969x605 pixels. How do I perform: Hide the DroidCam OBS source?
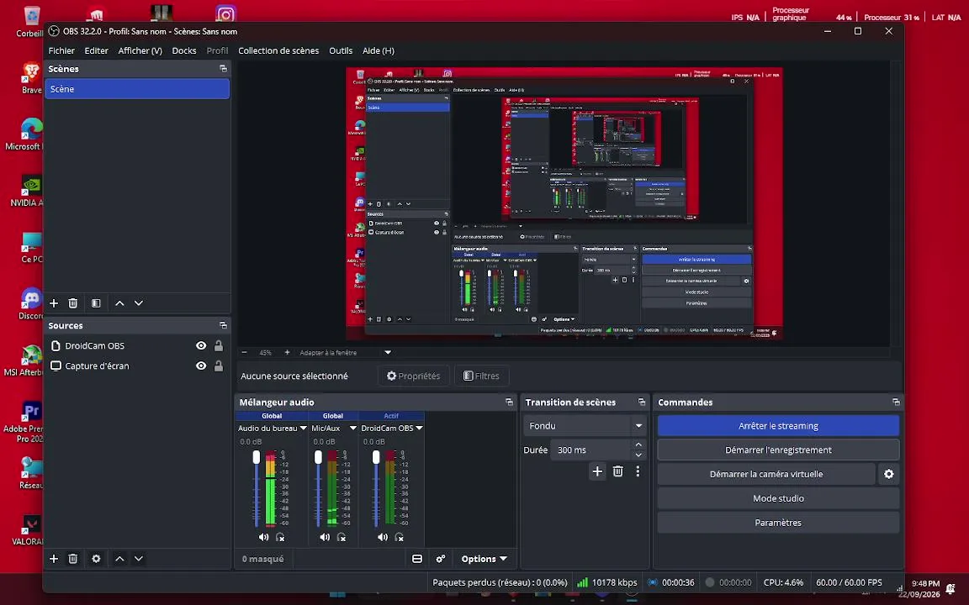tap(201, 345)
